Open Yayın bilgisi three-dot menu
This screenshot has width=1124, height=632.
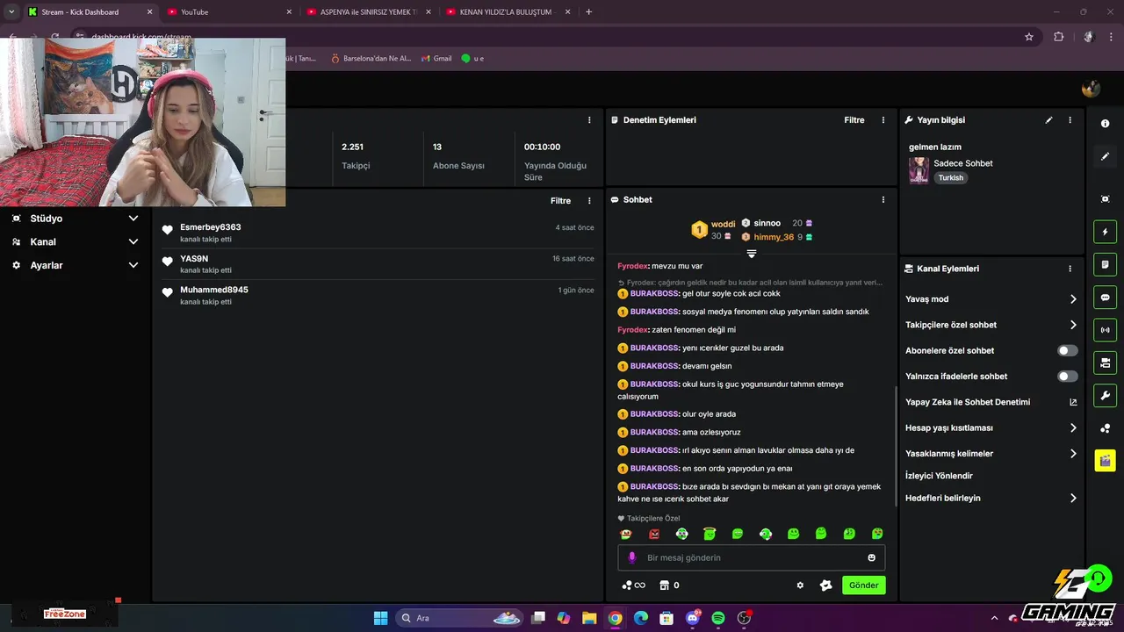pos(1070,120)
